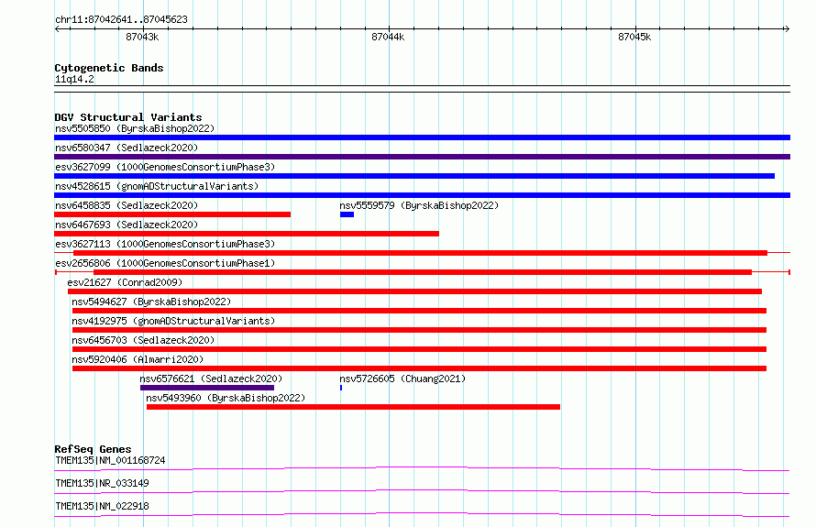Click the 87043k ruler mark
This screenshot has height=527, width=816.
point(142,37)
